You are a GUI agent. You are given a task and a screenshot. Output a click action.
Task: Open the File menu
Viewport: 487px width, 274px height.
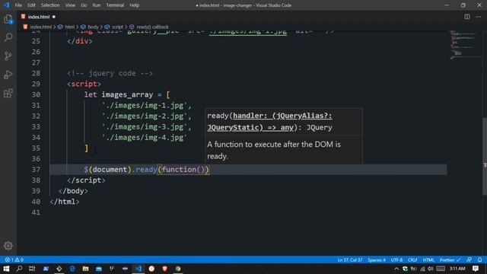pos(18,5)
